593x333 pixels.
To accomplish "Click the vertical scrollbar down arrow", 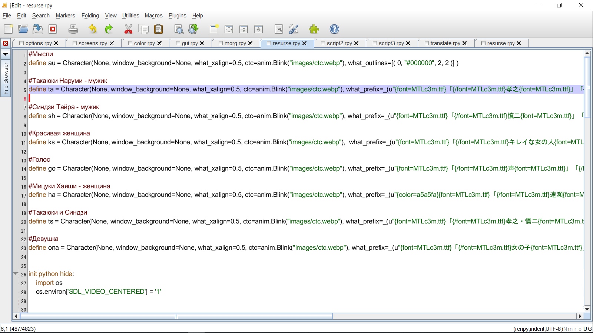I will [587, 309].
